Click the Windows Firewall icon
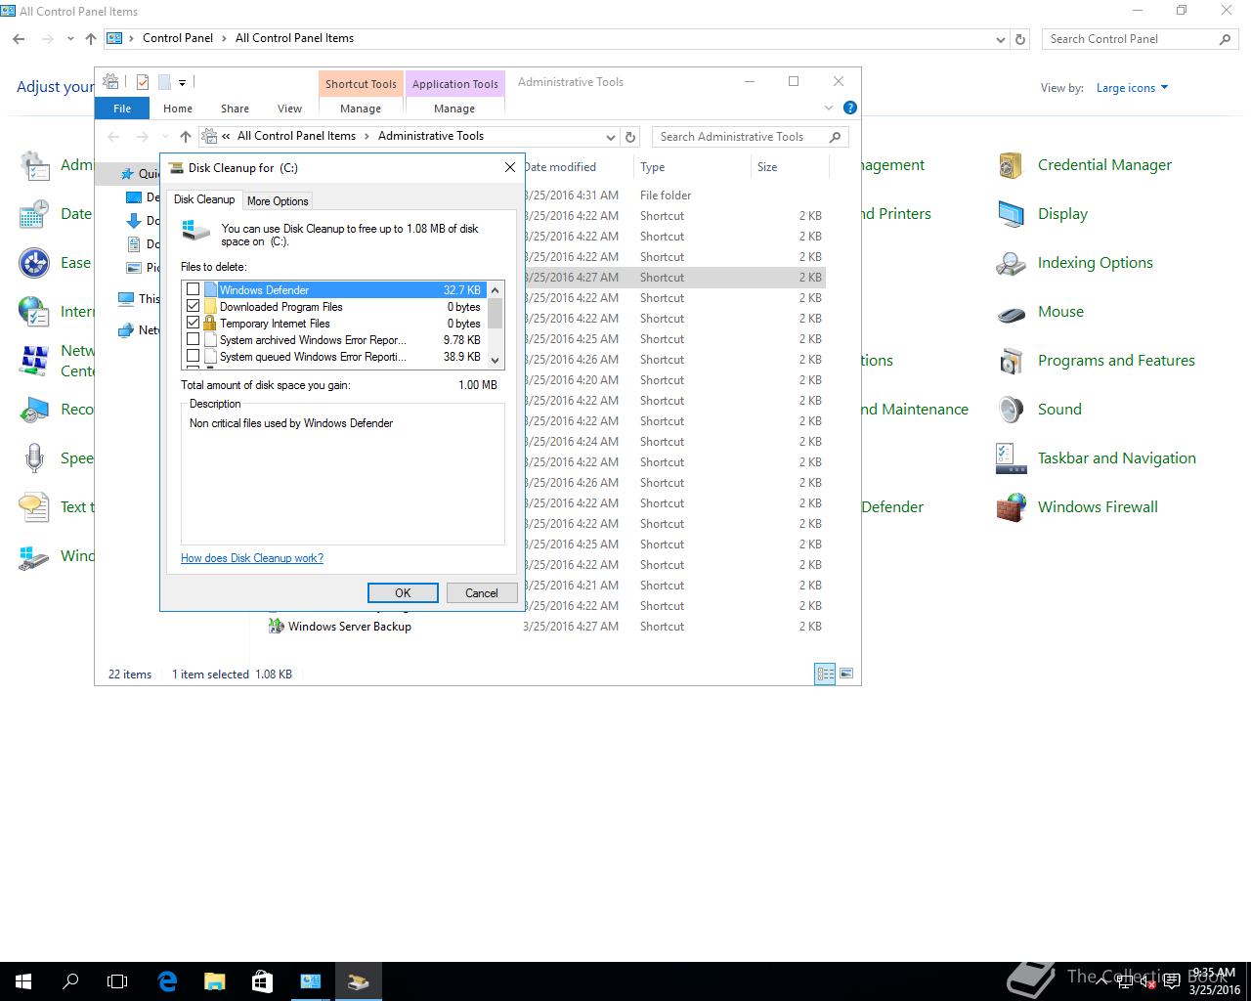 [x=1011, y=507]
